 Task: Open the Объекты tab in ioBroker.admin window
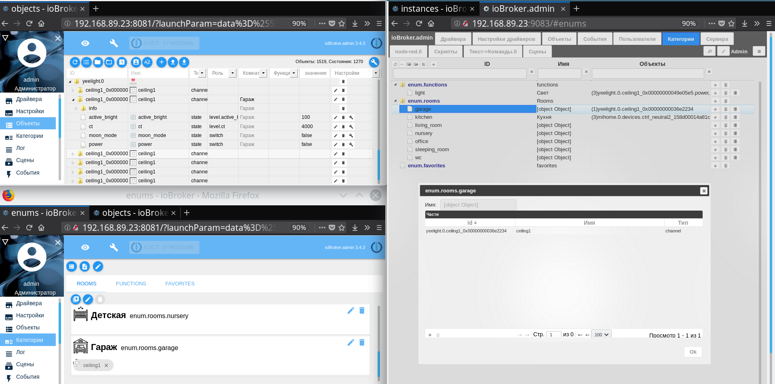[560, 39]
